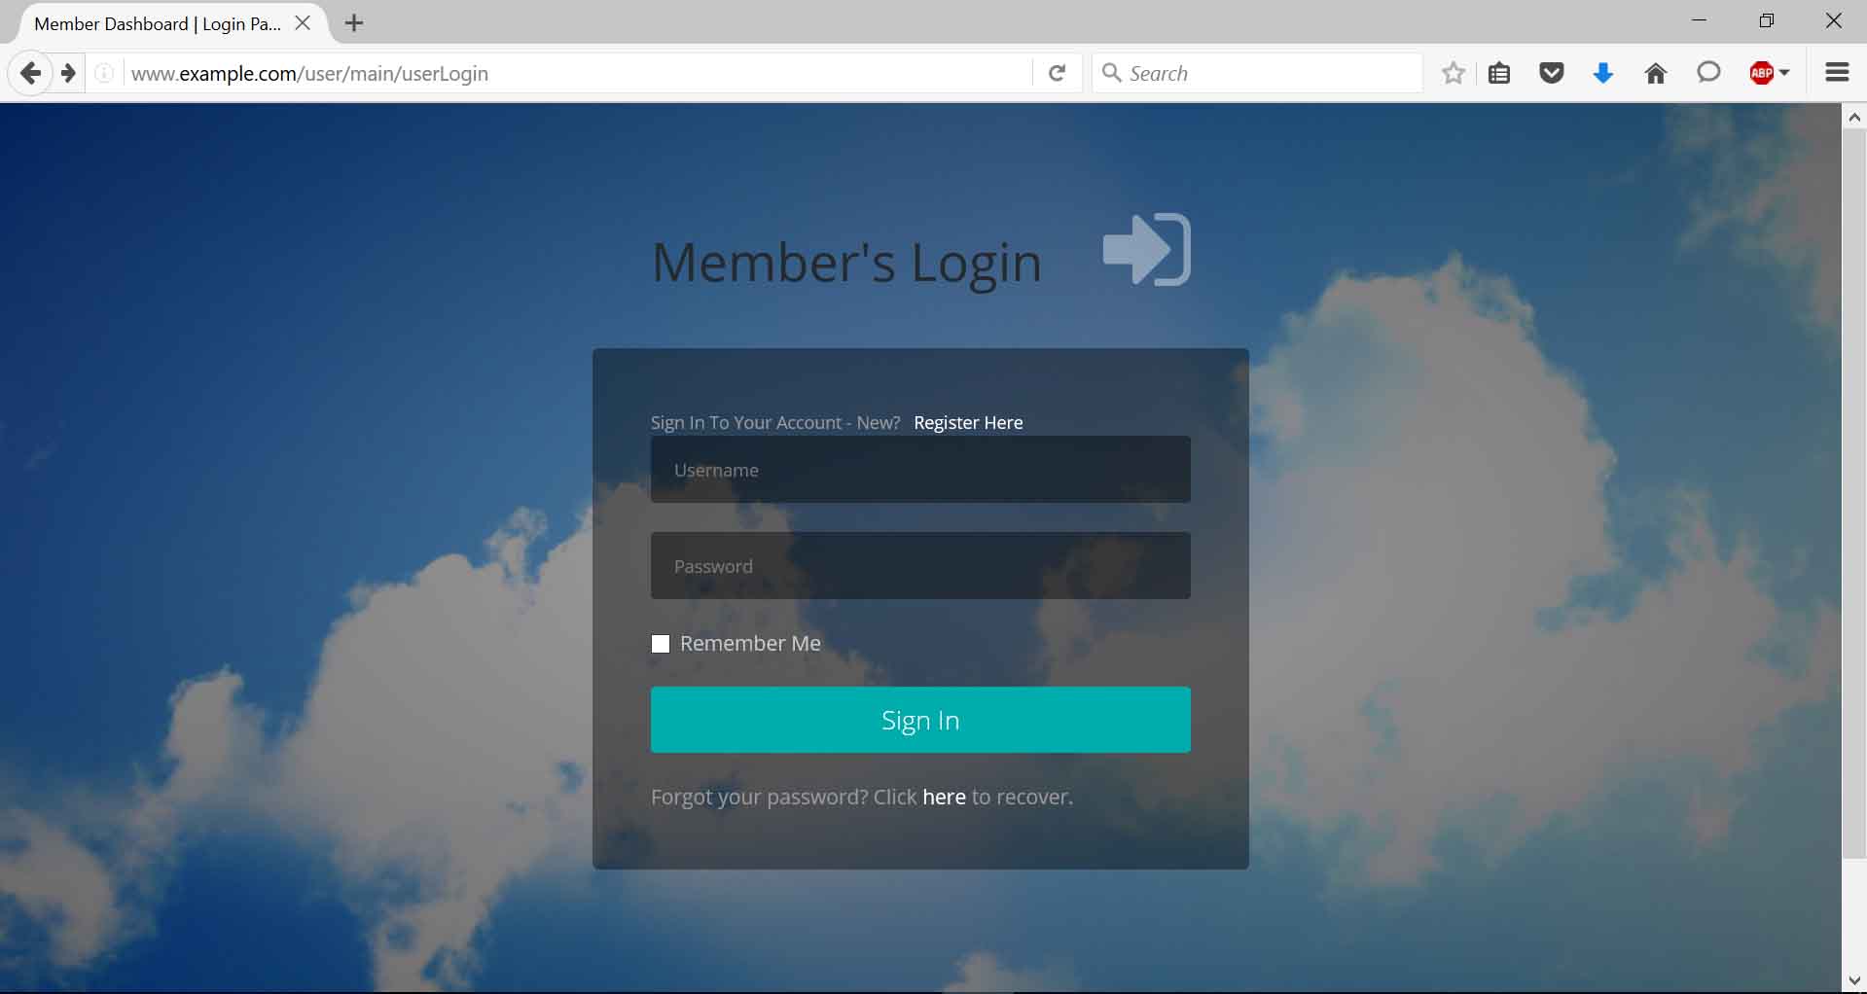Click the Adblock Plus ABP icon
The image size is (1867, 994).
point(1762,73)
